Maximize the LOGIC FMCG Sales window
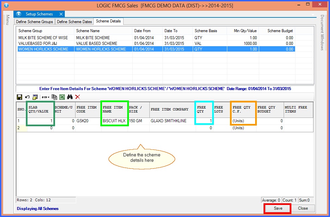The image size is (330, 217). click(308, 4)
